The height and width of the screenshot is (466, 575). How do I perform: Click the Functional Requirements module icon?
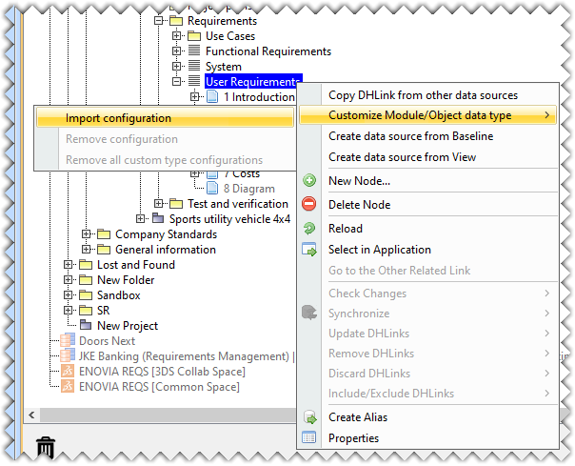194,51
